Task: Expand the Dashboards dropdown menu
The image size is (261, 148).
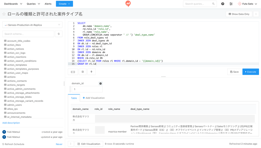Action: point(13,4)
